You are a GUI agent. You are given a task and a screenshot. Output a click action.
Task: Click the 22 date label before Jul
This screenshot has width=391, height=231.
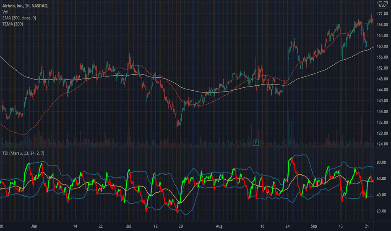(101, 226)
